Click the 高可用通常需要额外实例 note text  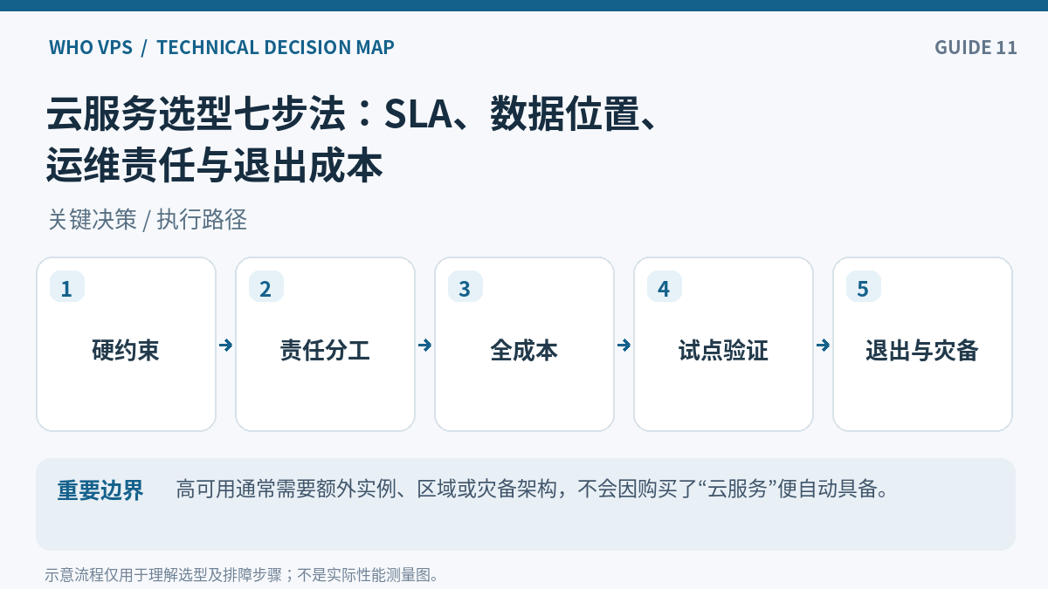pos(533,489)
